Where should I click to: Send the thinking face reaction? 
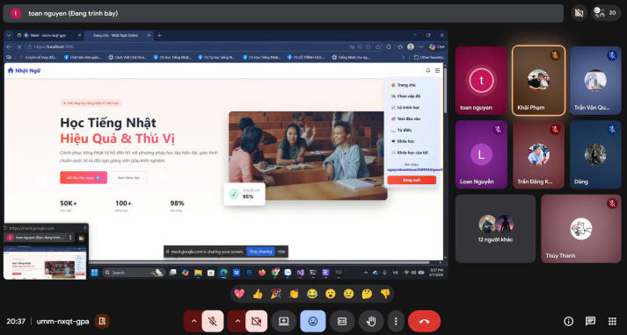click(367, 294)
